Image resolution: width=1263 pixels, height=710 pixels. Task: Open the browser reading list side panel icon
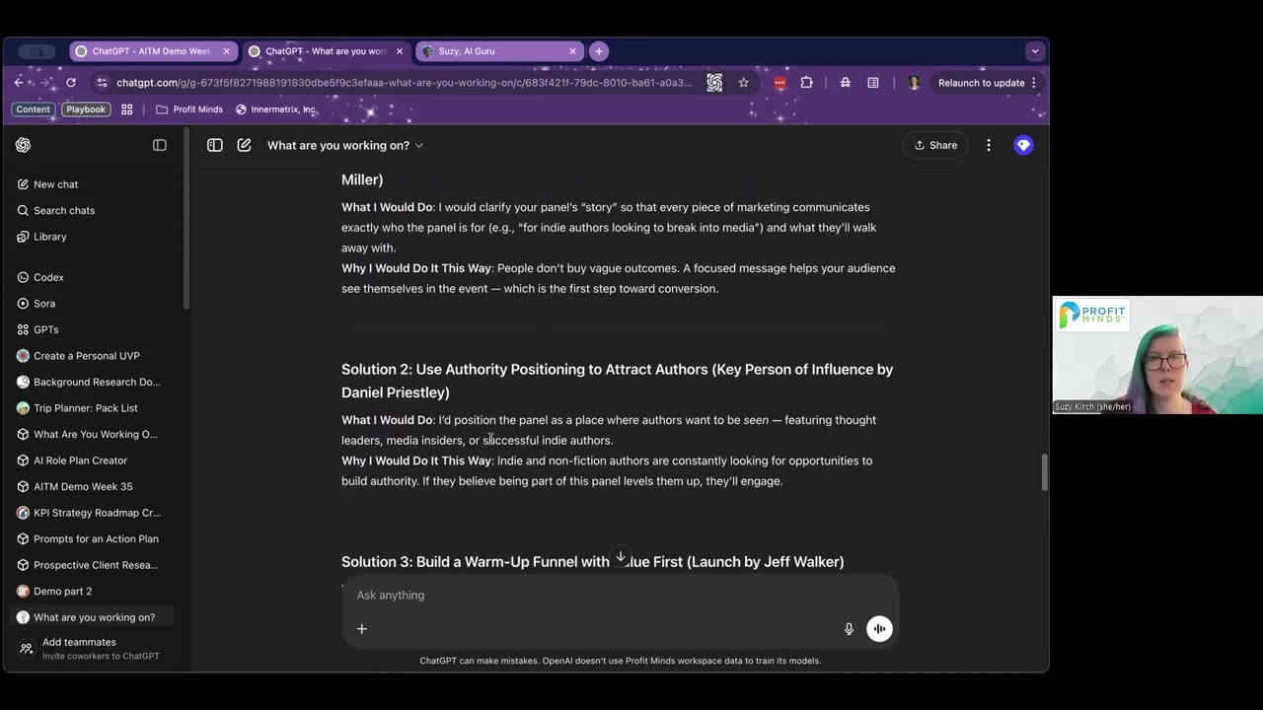(x=873, y=83)
